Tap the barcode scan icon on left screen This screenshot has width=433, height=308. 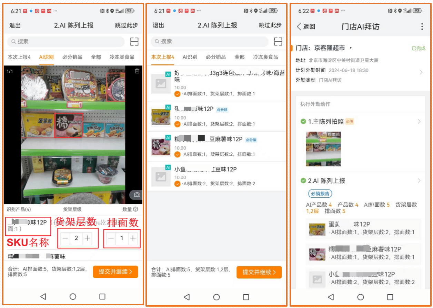pos(134,42)
